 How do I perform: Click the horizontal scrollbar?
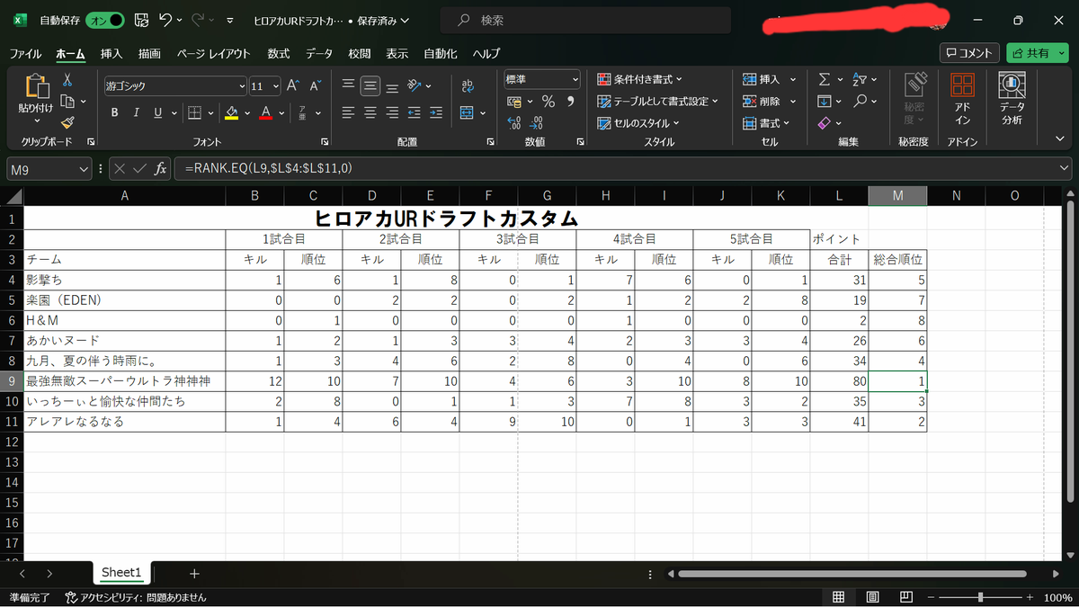[x=853, y=574]
